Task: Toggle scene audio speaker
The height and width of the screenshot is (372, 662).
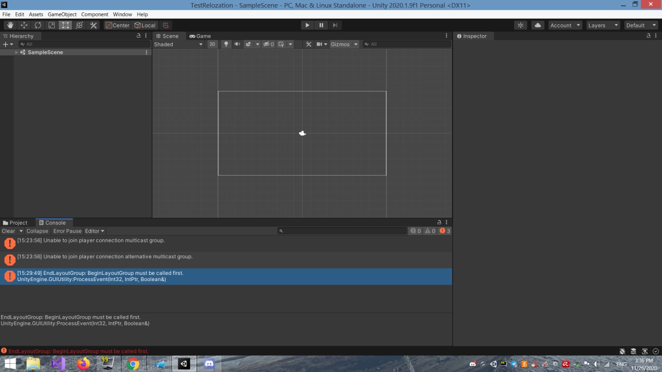Action: click(x=237, y=44)
